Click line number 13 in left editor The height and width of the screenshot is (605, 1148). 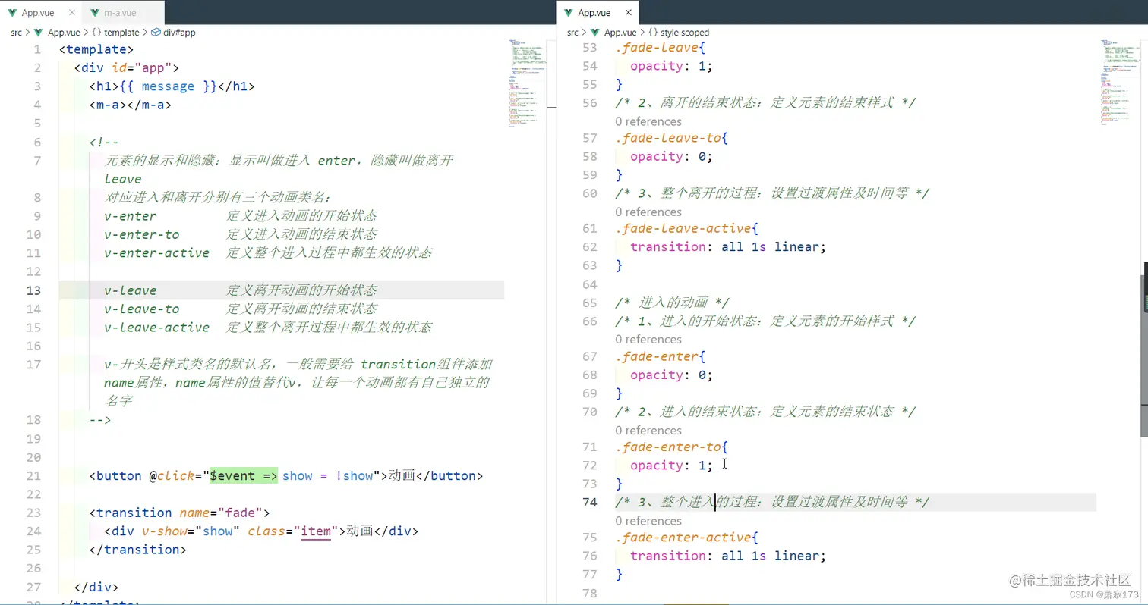coord(33,290)
